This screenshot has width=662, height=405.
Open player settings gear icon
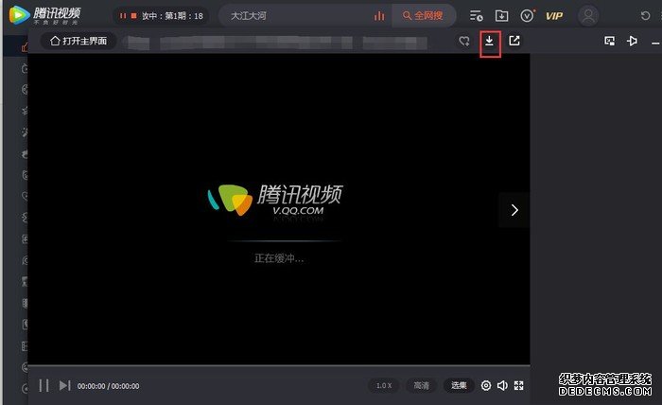coord(486,385)
